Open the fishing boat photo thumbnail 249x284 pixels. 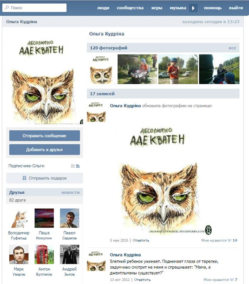(219, 69)
